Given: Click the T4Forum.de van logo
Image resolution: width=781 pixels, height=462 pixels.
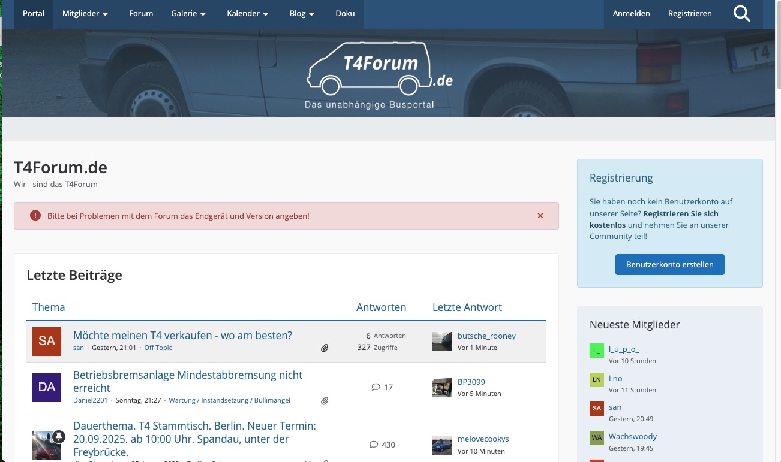Looking at the screenshot, I should point(380,75).
